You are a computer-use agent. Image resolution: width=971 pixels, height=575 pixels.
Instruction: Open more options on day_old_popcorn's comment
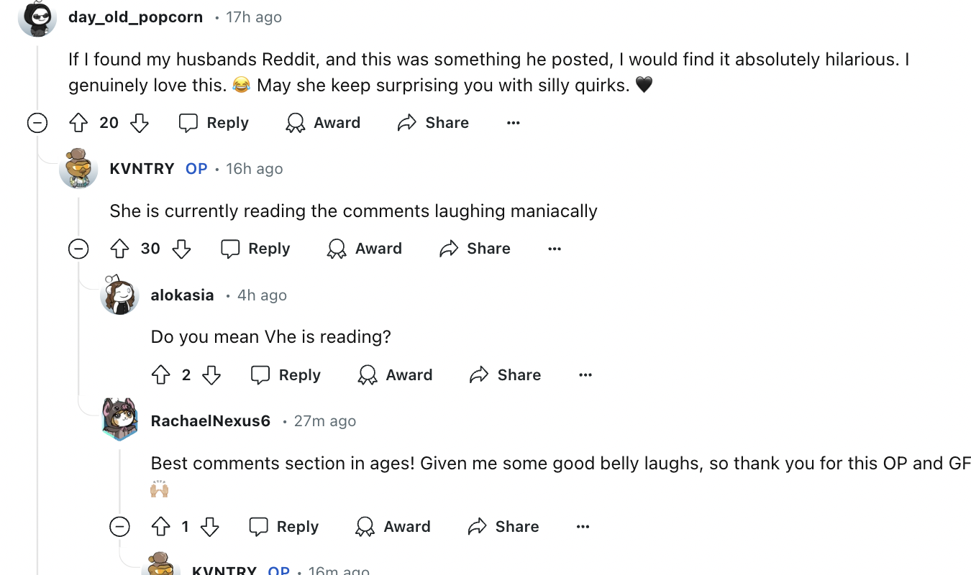pyautogui.click(x=513, y=123)
